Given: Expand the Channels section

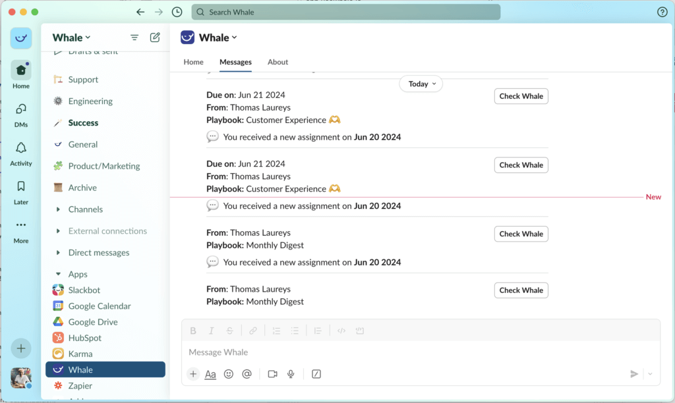Looking at the screenshot, I should [59, 209].
